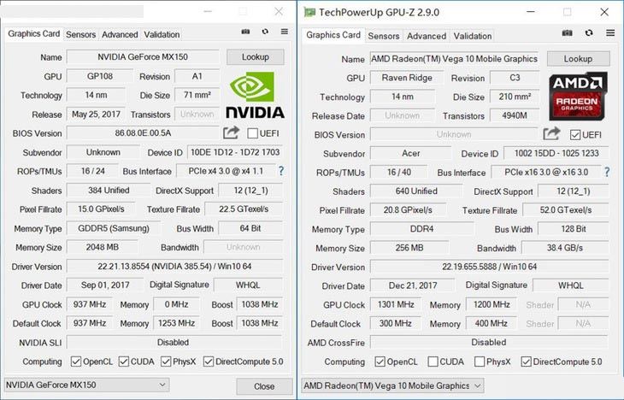Switch to Sensors tab in NVIDIA window
This screenshot has height=400, width=624.
tap(81, 35)
